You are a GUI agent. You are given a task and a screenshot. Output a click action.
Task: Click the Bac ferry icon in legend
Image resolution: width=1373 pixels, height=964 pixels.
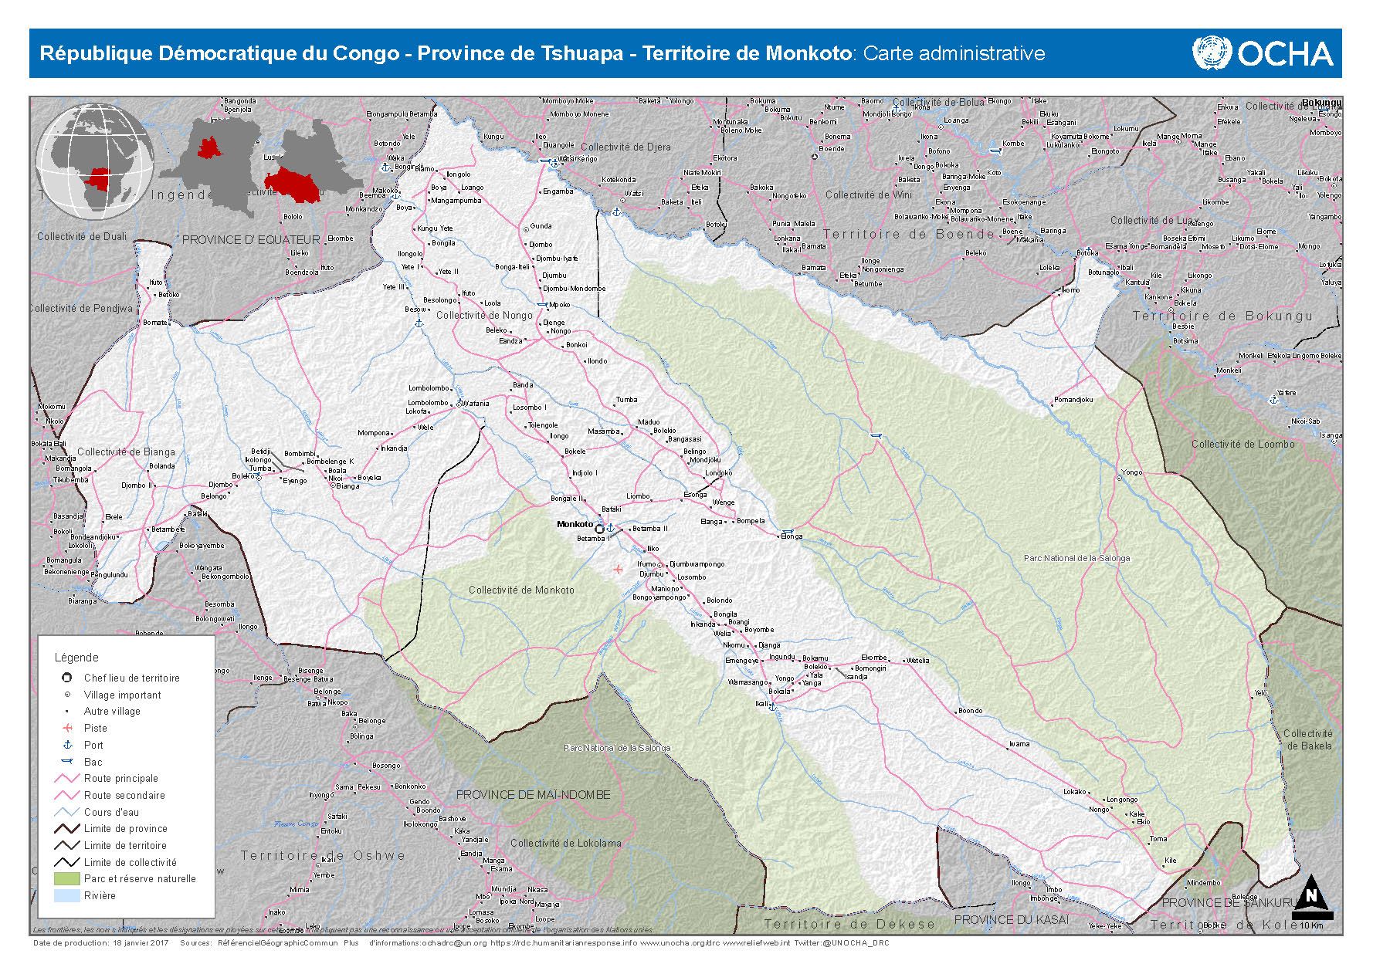[67, 762]
